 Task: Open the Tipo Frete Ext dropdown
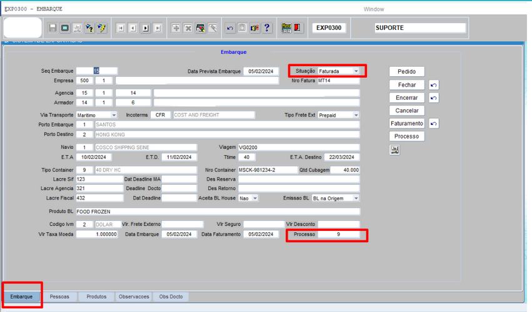356,115
